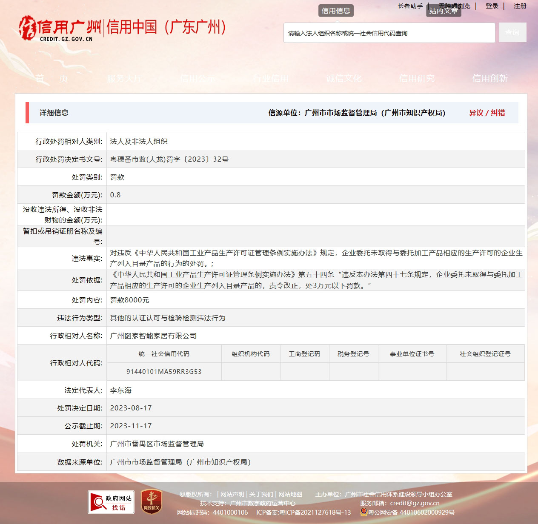This screenshot has width=538, height=524.
Task: Select legal representative name 李东海
Action: (x=121, y=390)
